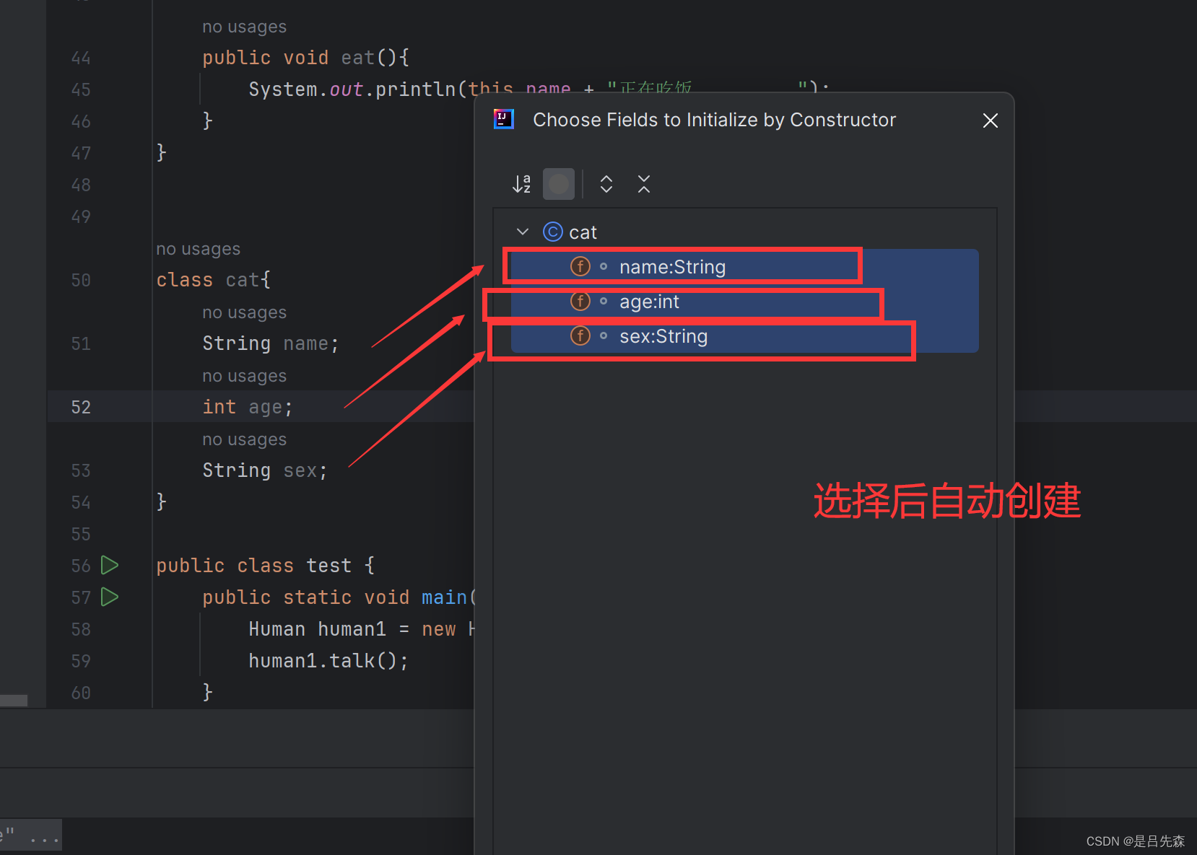Select the sex:String field
The image size is (1197, 855).
[x=744, y=336]
